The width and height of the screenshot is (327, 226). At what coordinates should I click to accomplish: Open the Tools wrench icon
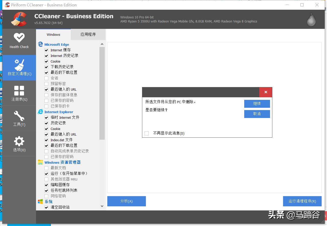(x=19, y=116)
